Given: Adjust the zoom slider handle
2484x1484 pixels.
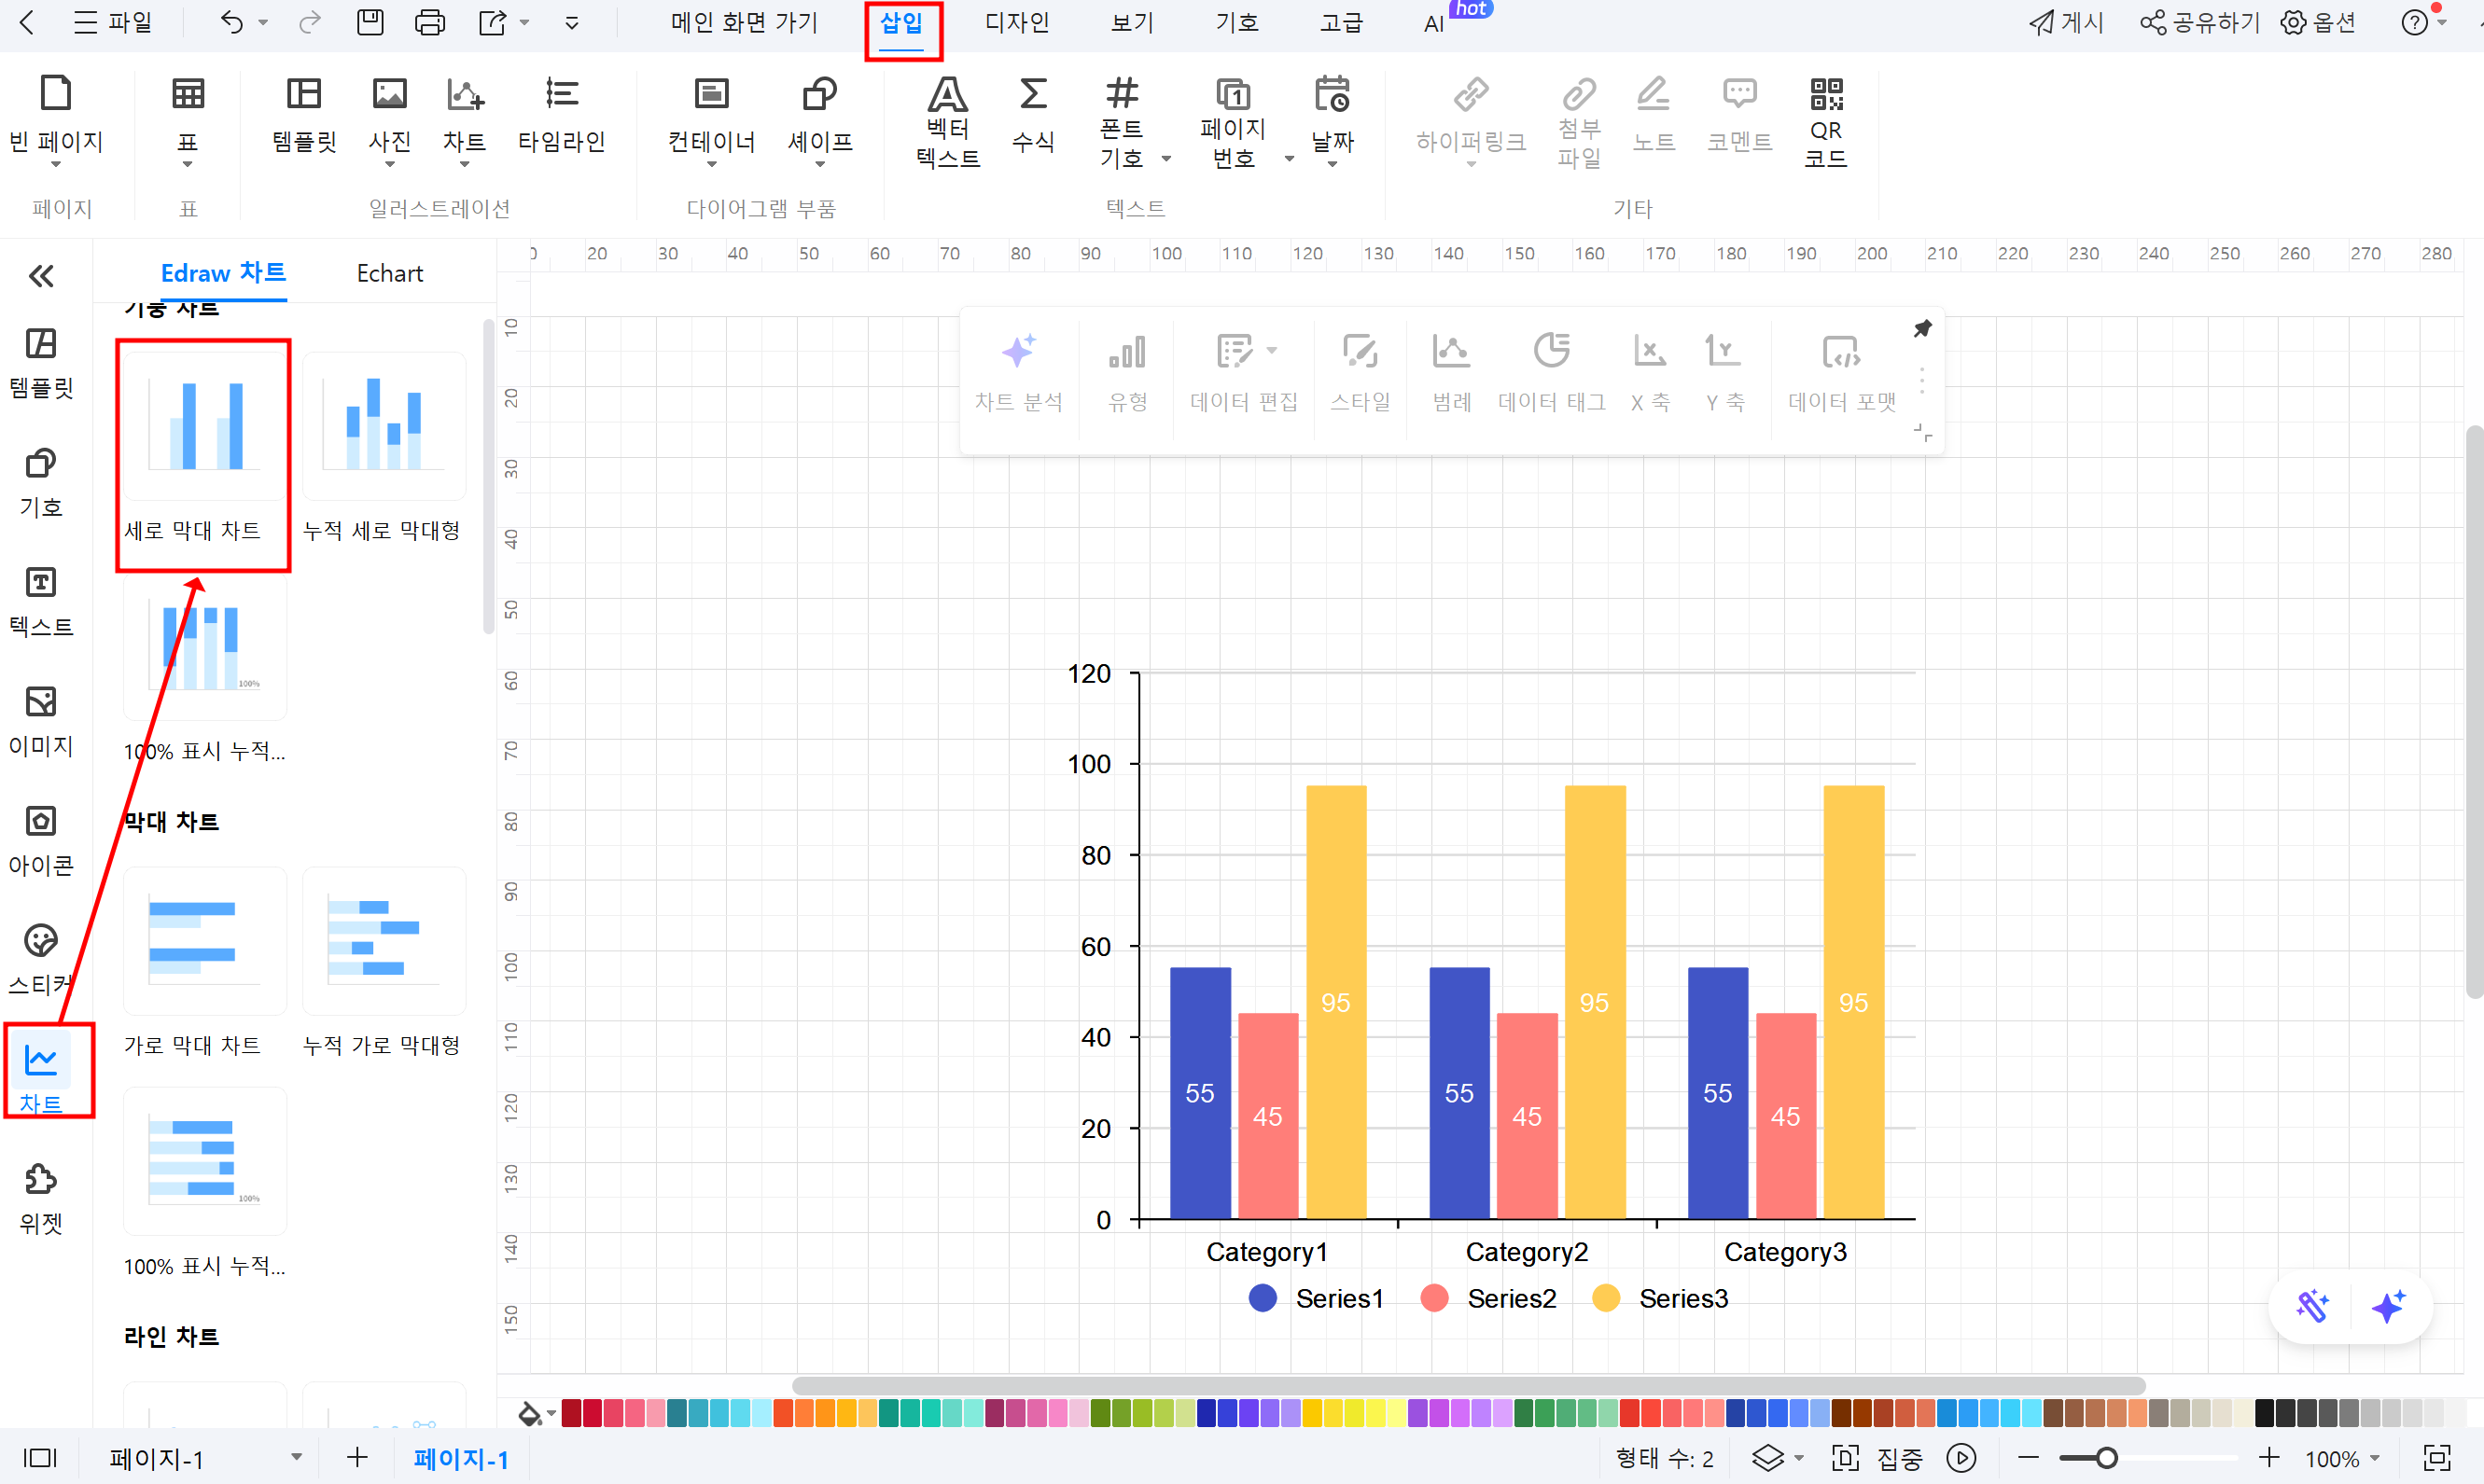Looking at the screenshot, I should [2106, 1458].
